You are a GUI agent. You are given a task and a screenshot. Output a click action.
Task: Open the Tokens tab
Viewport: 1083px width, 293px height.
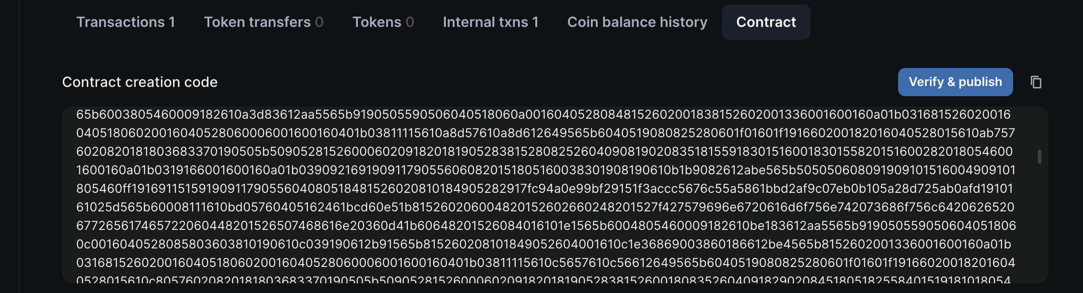[383, 22]
